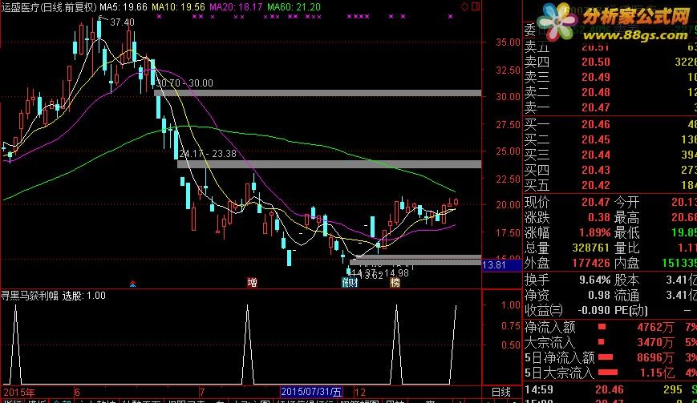Screen dimensions: 697x403
Task: Click the 14:59 tick row at 20.46
Action: click(x=610, y=389)
